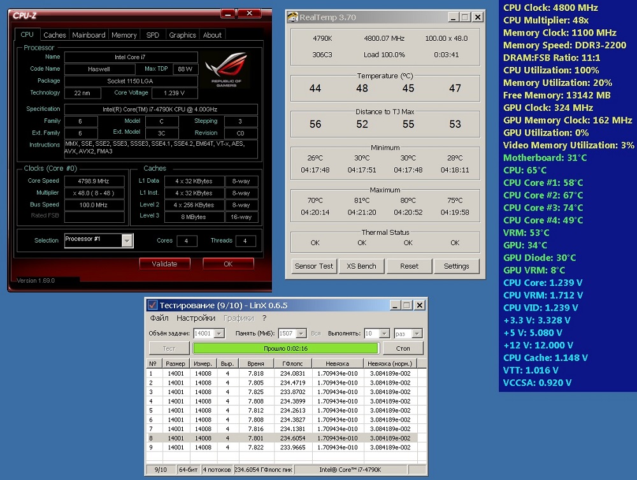This screenshot has width=637, height=480.
Task: Click the OK button in CPU-Z
Action: pos(228,264)
